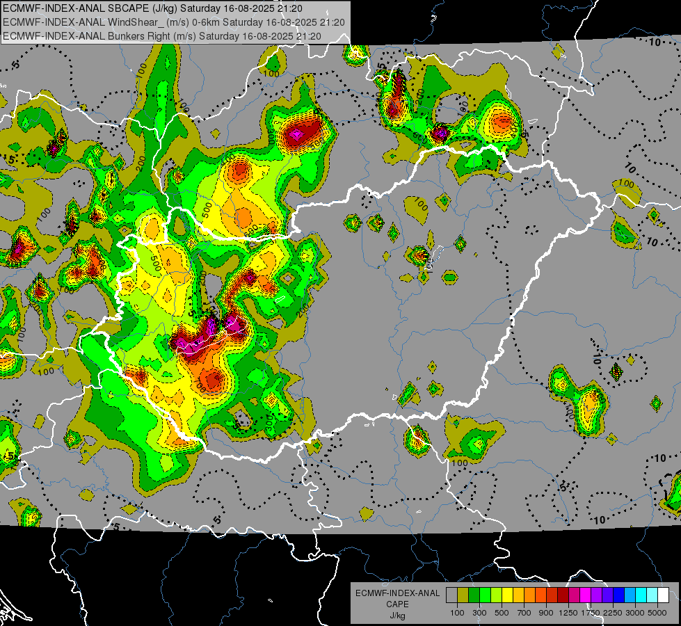
Task: Click the legend value 1250
Action: (x=568, y=613)
